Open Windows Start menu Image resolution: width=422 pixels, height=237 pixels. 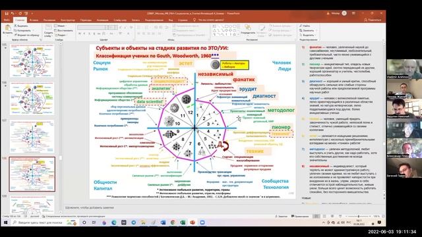coord(5,223)
